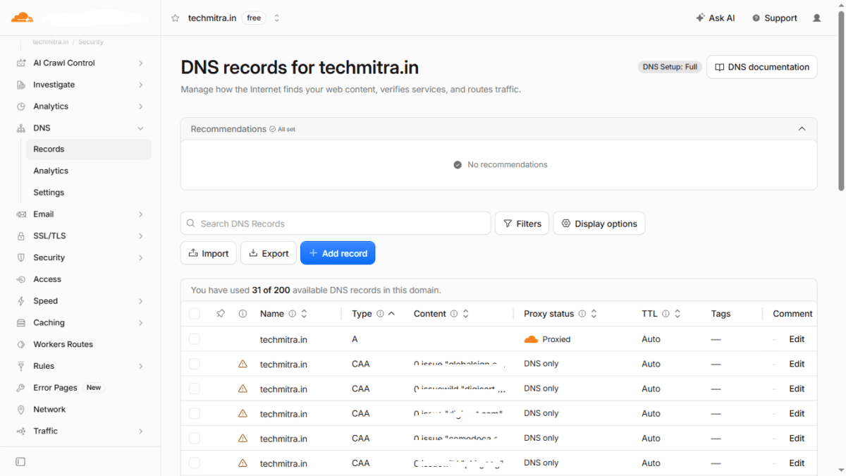Sort by the Proxy status column arrows

594,314
